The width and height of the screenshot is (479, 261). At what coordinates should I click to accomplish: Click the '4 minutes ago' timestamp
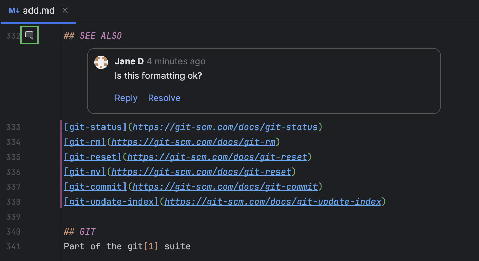click(x=176, y=61)
